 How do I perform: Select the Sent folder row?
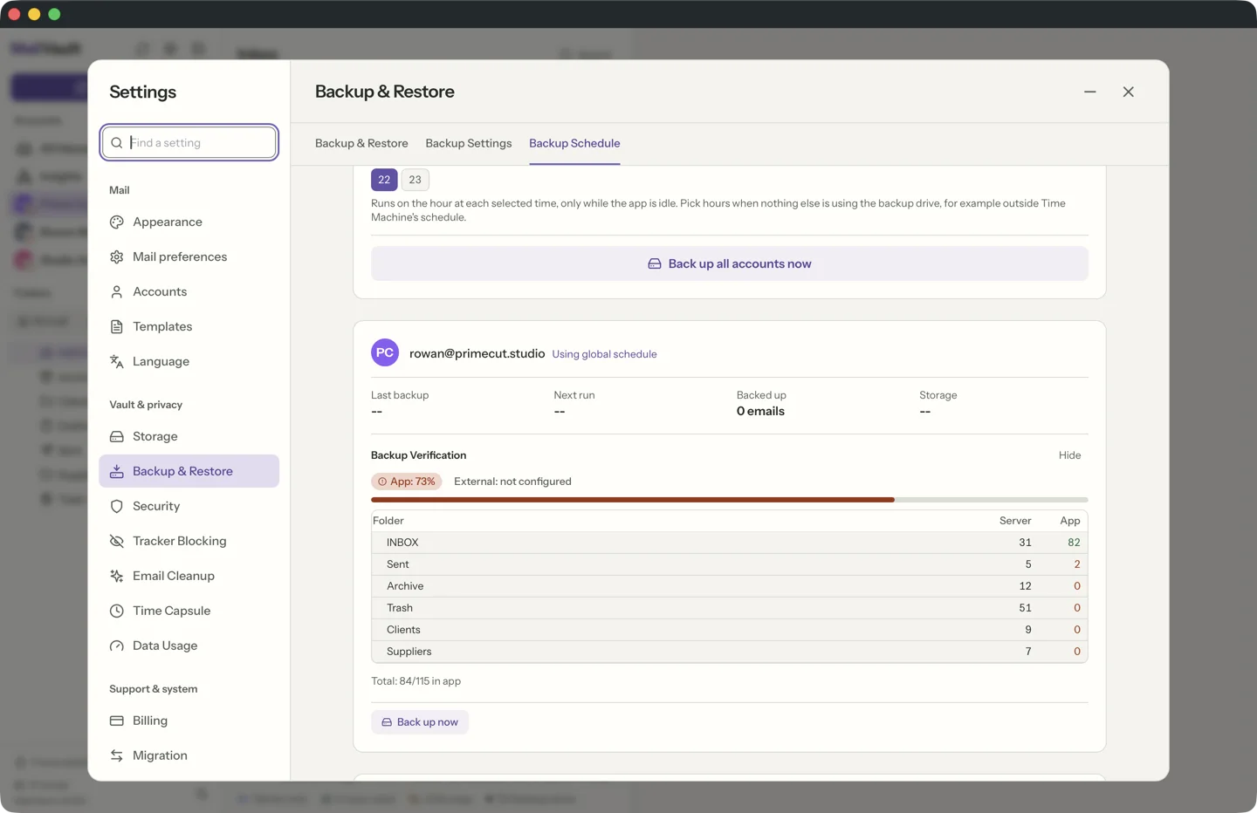[730, 564]
